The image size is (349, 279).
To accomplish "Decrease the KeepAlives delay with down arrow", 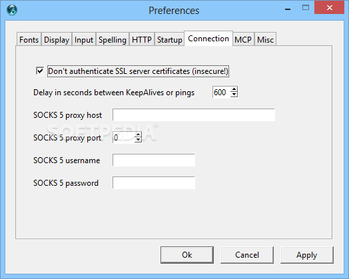I will tap(234, 95).
